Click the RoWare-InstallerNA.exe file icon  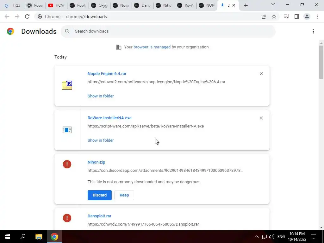67,130
